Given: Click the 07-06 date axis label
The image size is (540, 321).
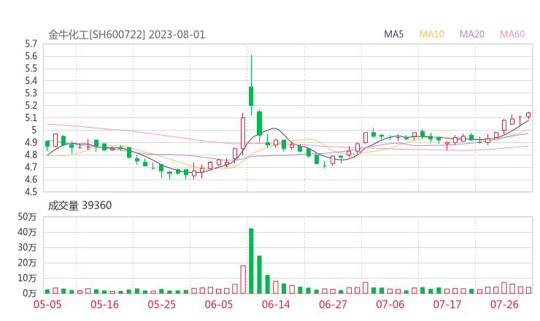Looking at the screenshot, I should (x=390, y=304).
